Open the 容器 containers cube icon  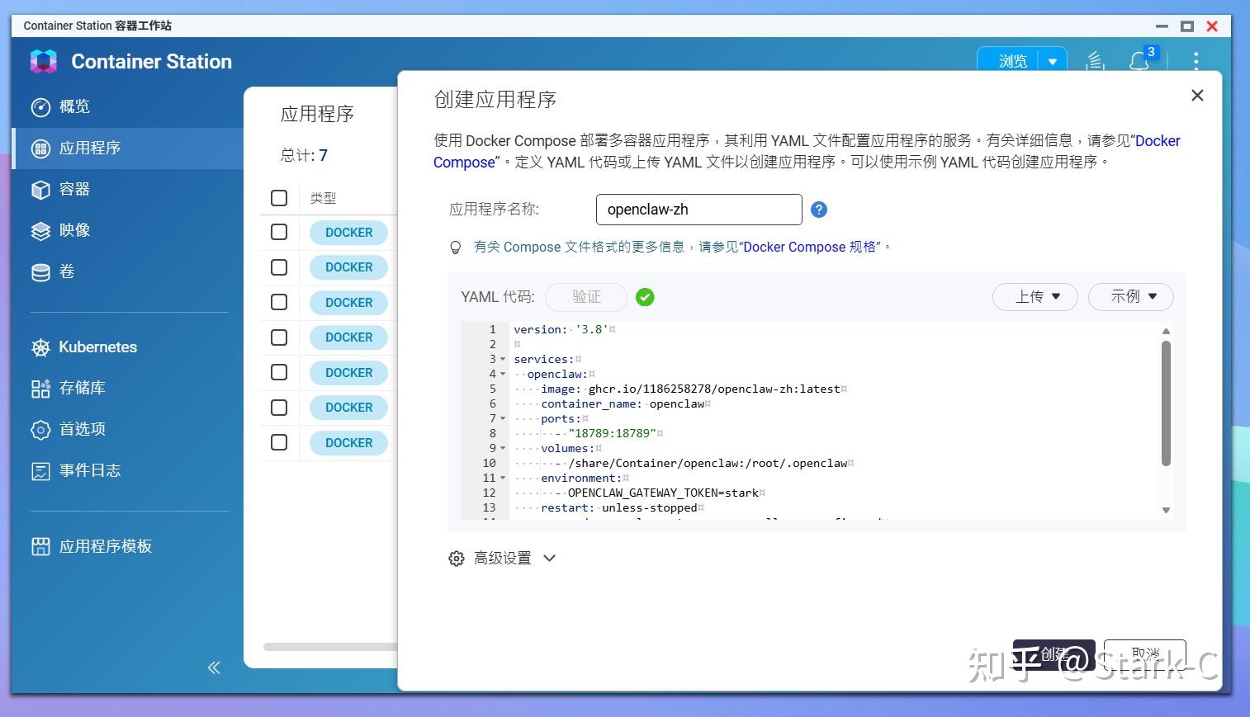click(40, 190)
